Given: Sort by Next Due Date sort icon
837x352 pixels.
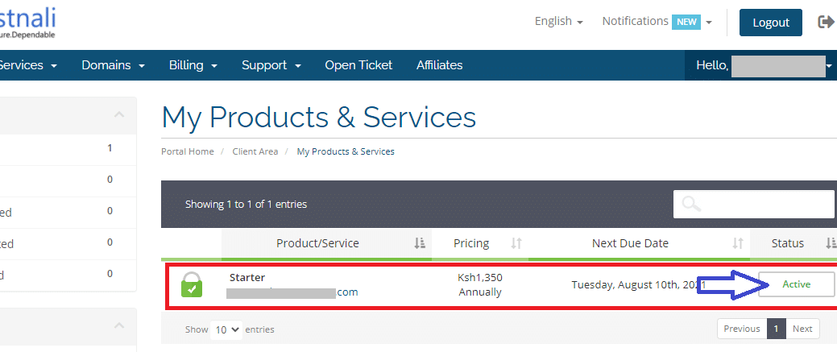Looking at the screenshot, I should coord(737,243).
